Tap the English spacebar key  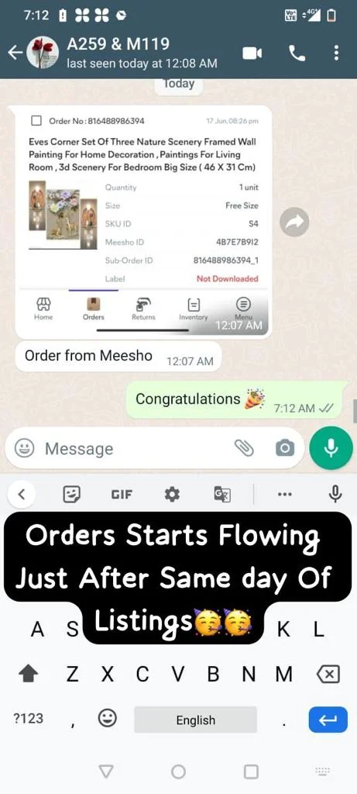click(x=196, y=720)
